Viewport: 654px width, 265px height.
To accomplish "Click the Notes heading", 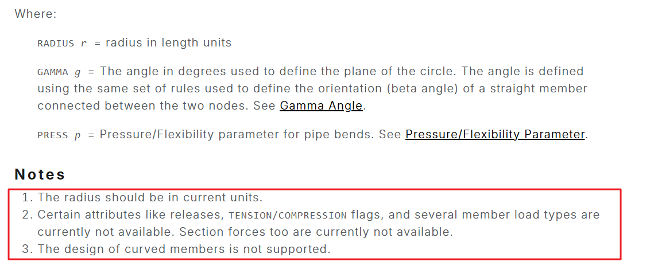I will click(40, 174).
